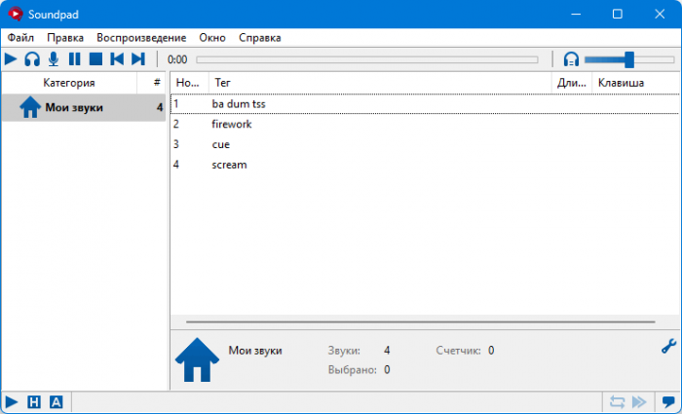
Task: Click the playback progress bar
Action: coord(367,59)
